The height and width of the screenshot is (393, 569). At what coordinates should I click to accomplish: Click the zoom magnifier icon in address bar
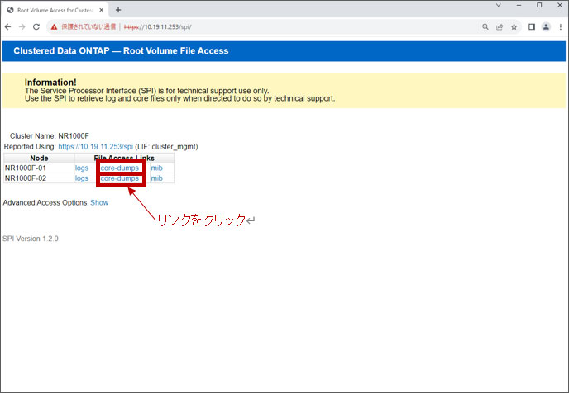[485, 26]
